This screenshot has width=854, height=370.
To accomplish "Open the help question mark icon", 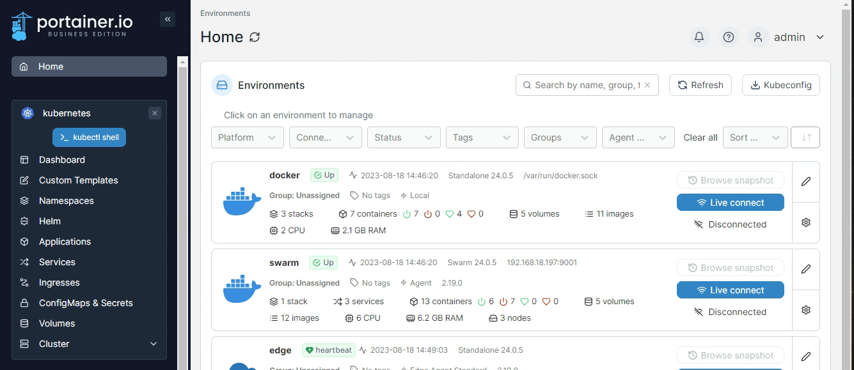I will [728, 37].
